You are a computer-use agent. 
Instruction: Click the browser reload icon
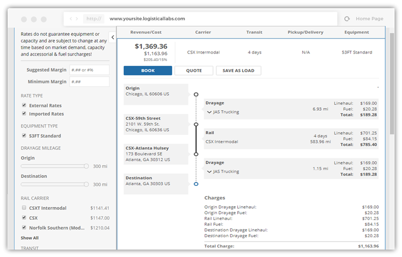coord(347,19)
